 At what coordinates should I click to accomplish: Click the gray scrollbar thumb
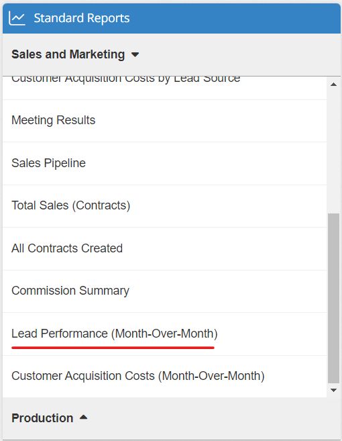pyautogui.click(x=333, y=298)
